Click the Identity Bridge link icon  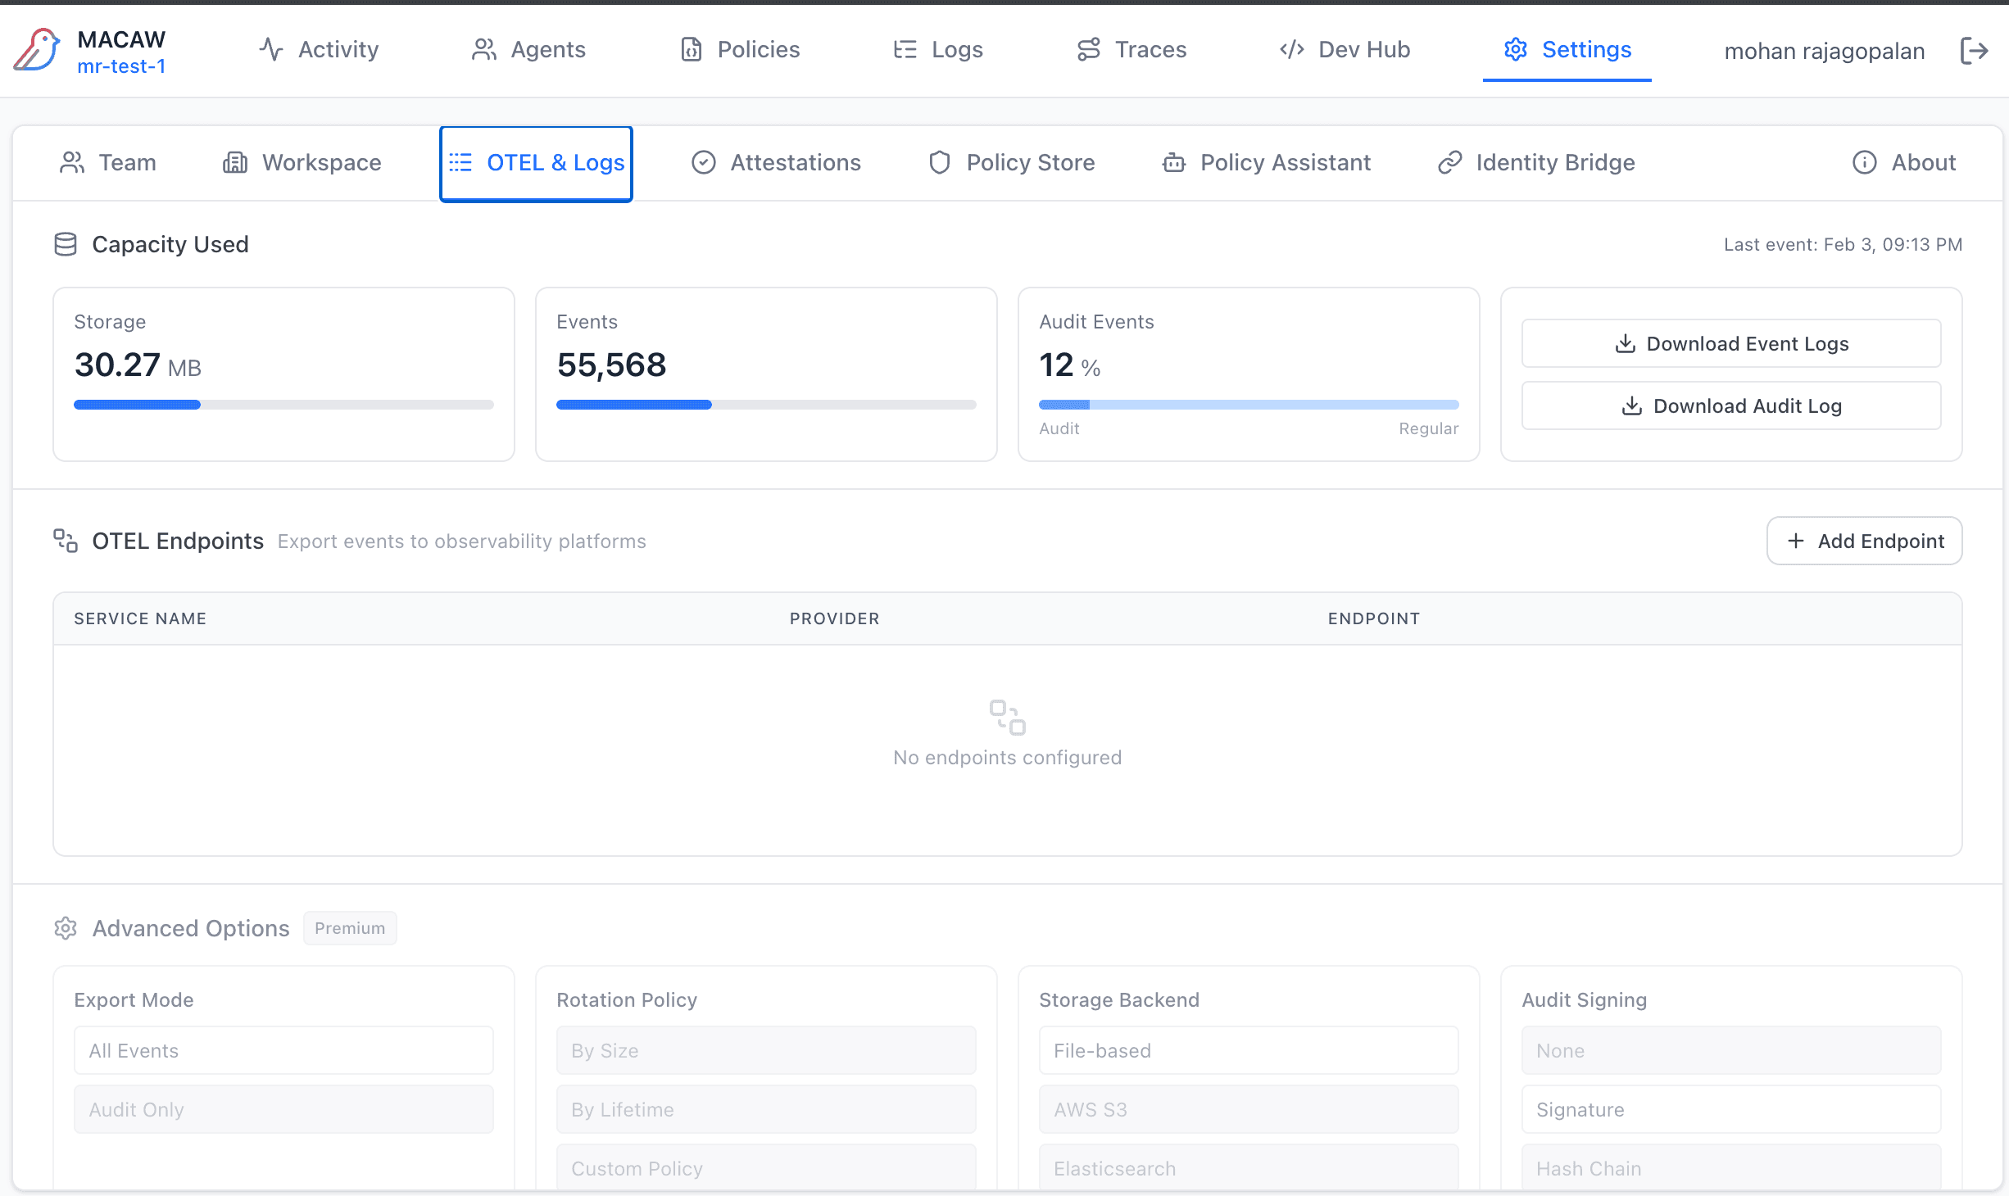[1449, 163]
